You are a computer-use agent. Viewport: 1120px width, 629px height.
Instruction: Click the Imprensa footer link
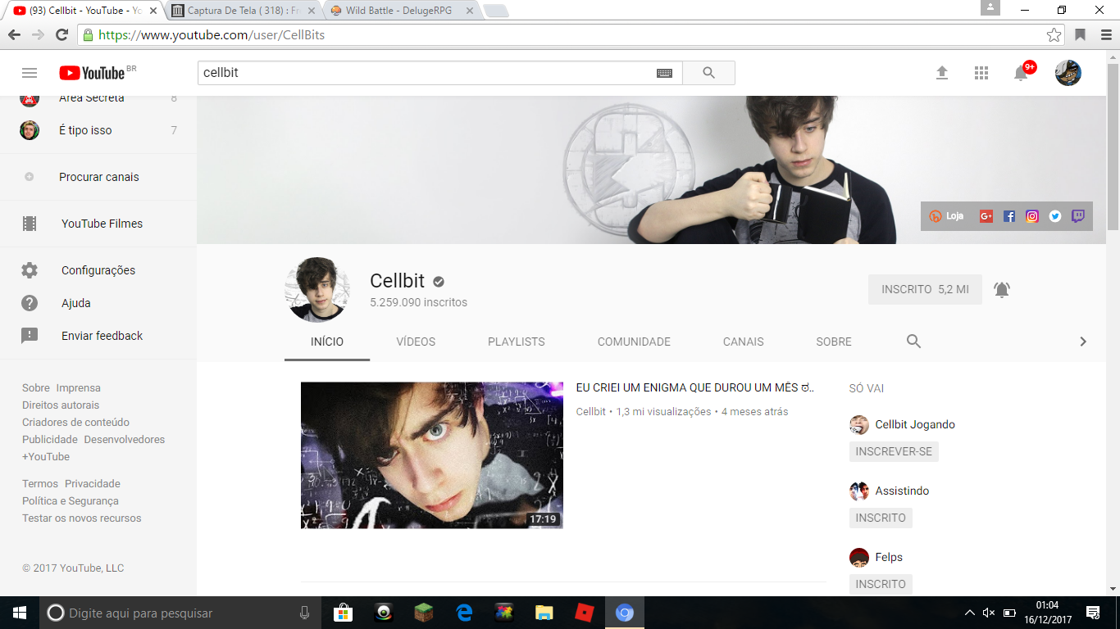click(x=79, y=388)
